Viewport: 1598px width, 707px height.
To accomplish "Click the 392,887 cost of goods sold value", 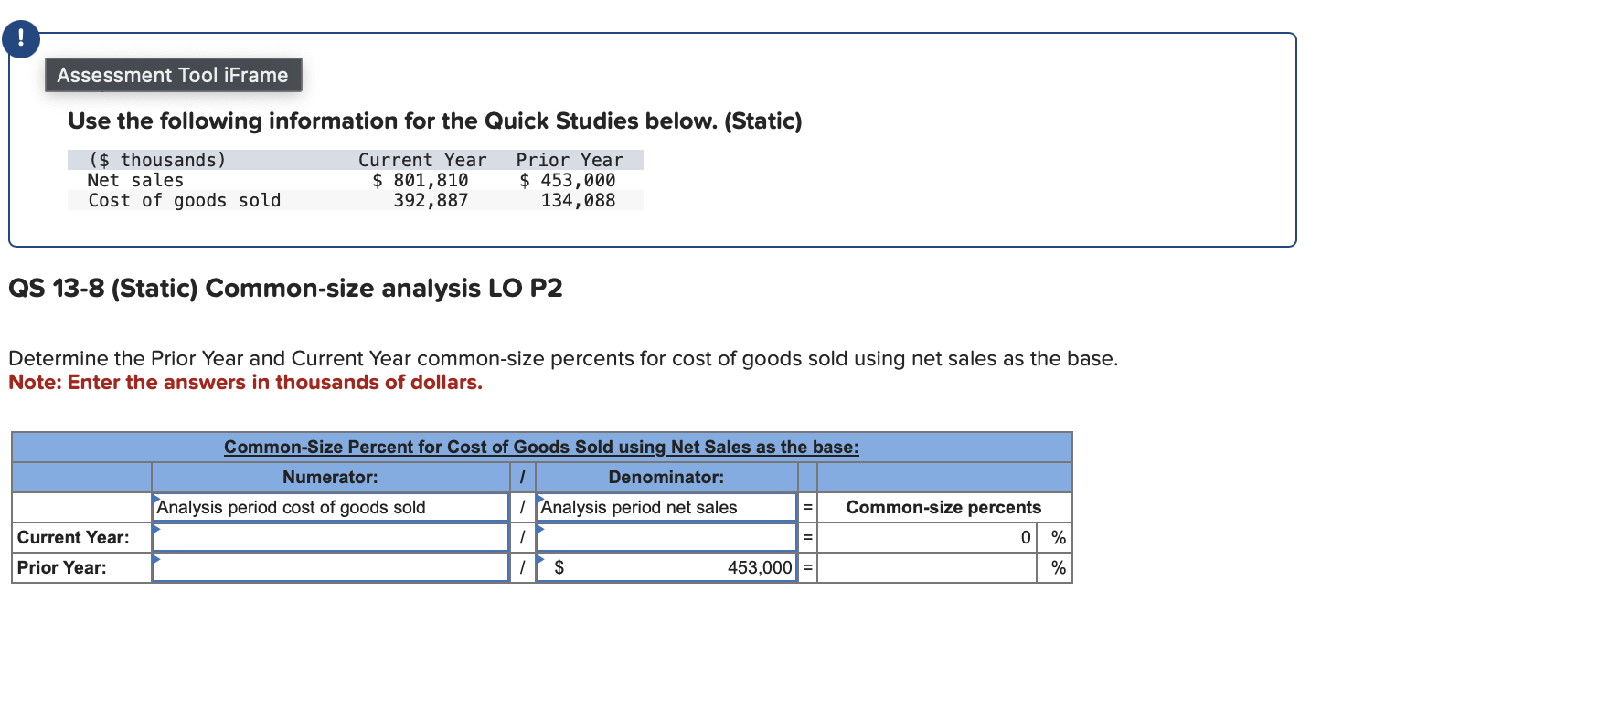I will pyautogui.click(x=431, y=200).
